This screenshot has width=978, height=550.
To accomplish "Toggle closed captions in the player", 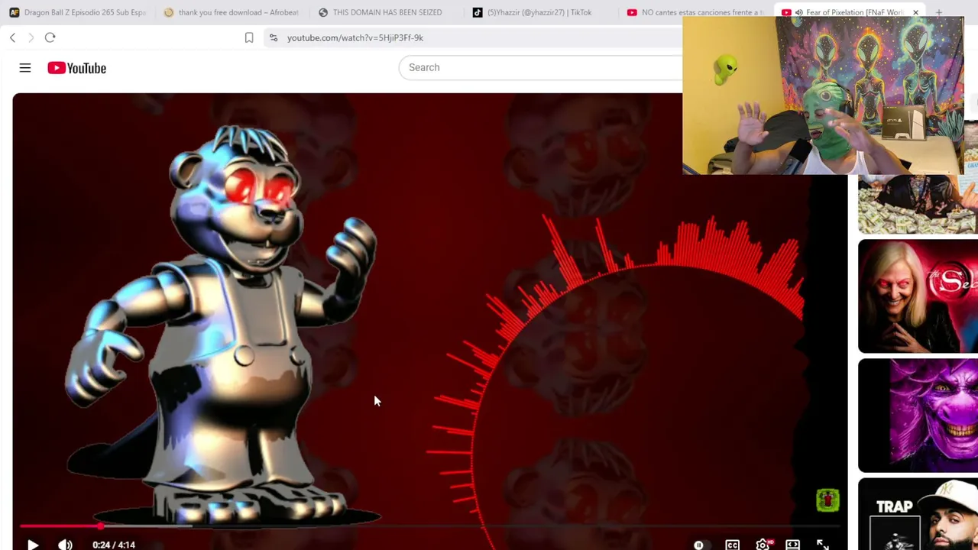I will (x=732, y=545).
